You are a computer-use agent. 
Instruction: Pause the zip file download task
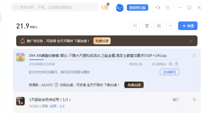point(194,56)
